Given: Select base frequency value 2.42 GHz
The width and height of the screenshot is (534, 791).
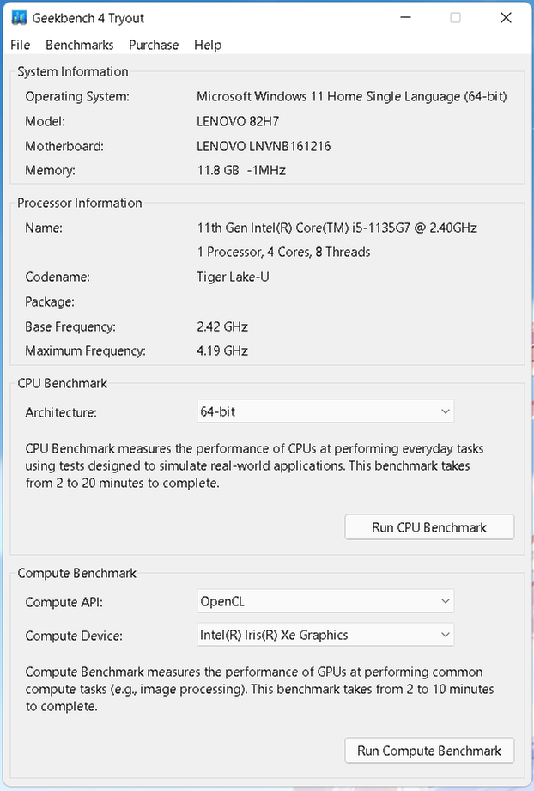Looking at the screenshot, I should pyautogui.click(x=221, y=327).
